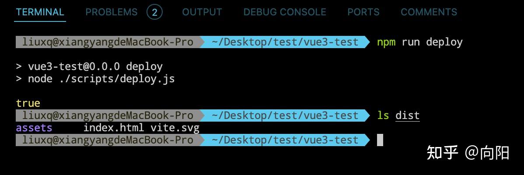Open the DEBUG CONSOLE tab

[x=285, y=12]
